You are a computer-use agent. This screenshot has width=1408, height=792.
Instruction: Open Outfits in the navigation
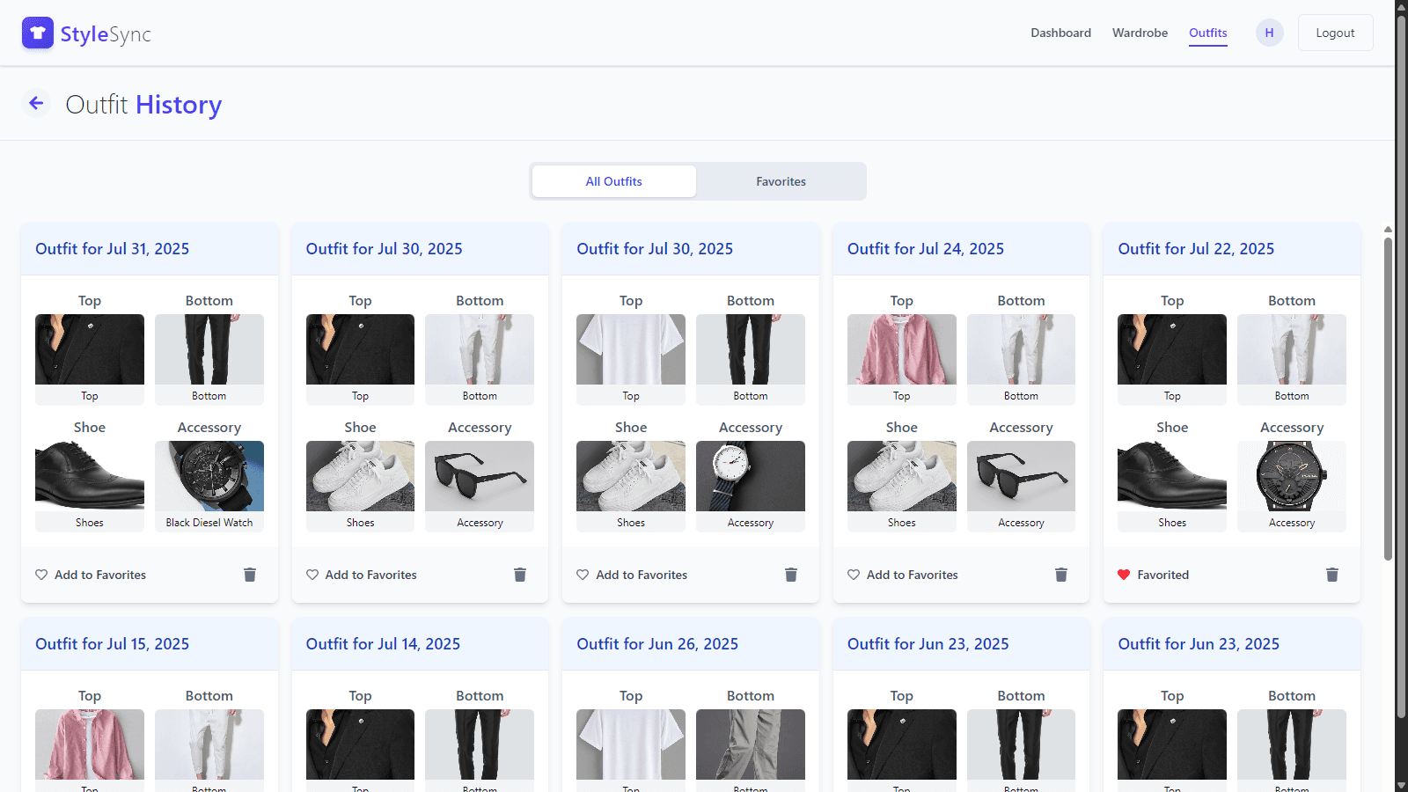(x=1208, y=33)
